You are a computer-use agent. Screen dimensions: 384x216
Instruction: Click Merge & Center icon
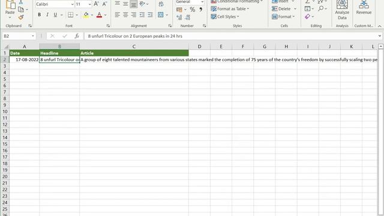161,15
